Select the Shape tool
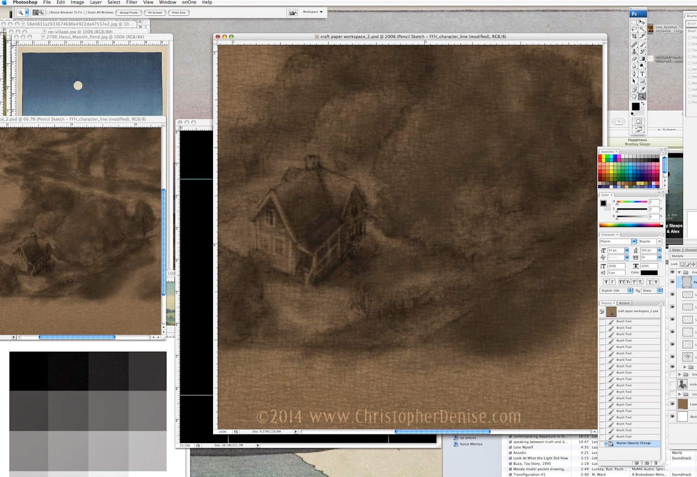697x477 pixels. [x=642, y=81]
